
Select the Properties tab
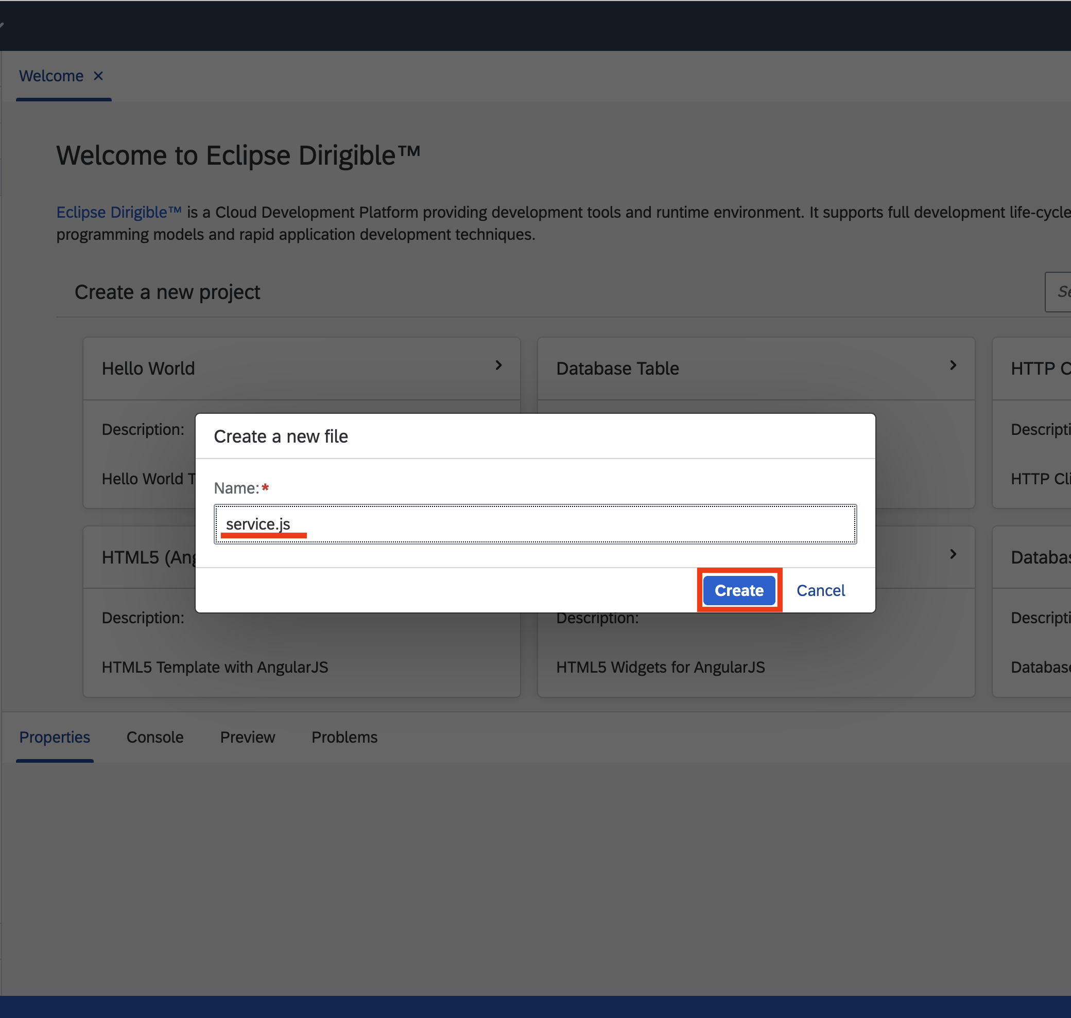point(54,737)
